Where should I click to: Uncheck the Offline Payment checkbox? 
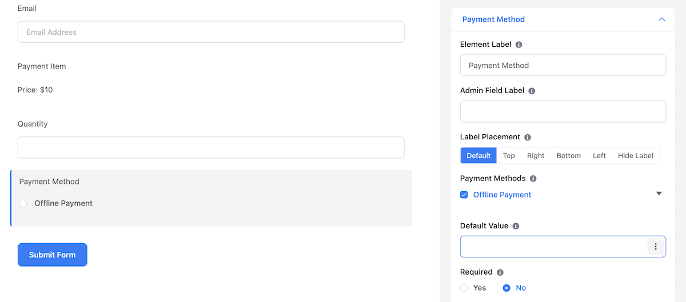[x=464, y=195]
